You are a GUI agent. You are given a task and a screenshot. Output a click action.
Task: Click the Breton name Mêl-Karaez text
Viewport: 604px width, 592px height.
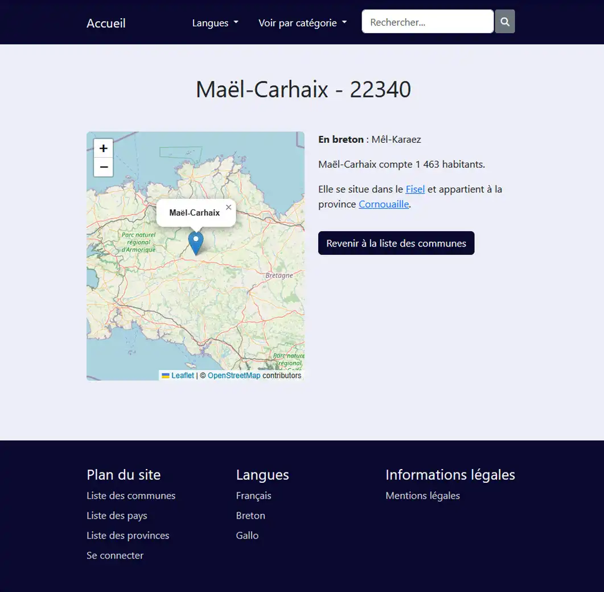[396, 139]
